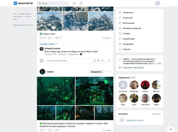Share the mountain city post
Image resolution: width=178 pixels, height=132 pixels.
pyautogui.click(x=57, y=38)
